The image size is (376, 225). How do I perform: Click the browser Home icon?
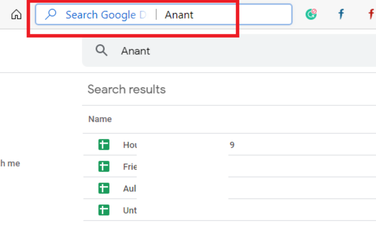(16, 15)
